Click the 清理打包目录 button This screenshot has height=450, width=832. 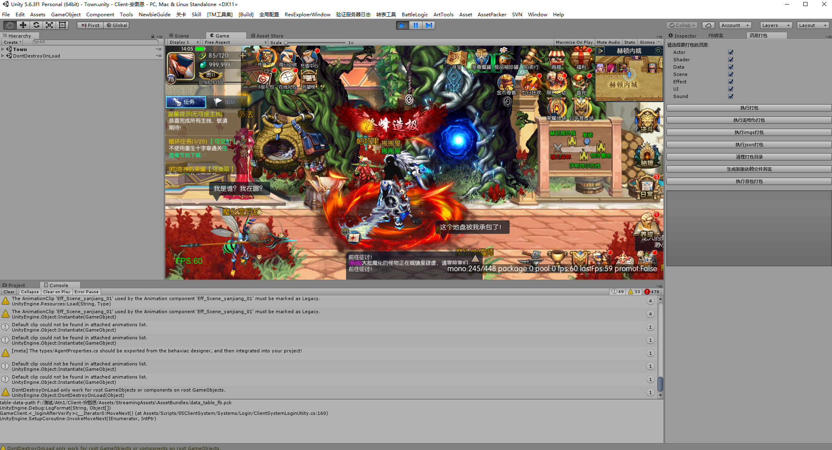749,157
